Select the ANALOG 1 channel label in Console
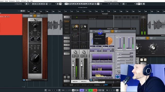Screen dimensions: 165x92 coord(75,82)
